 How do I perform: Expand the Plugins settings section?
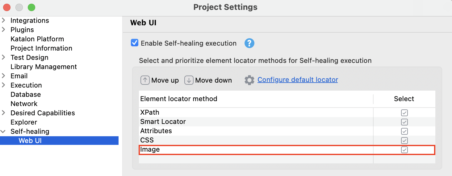click(4, 30)
